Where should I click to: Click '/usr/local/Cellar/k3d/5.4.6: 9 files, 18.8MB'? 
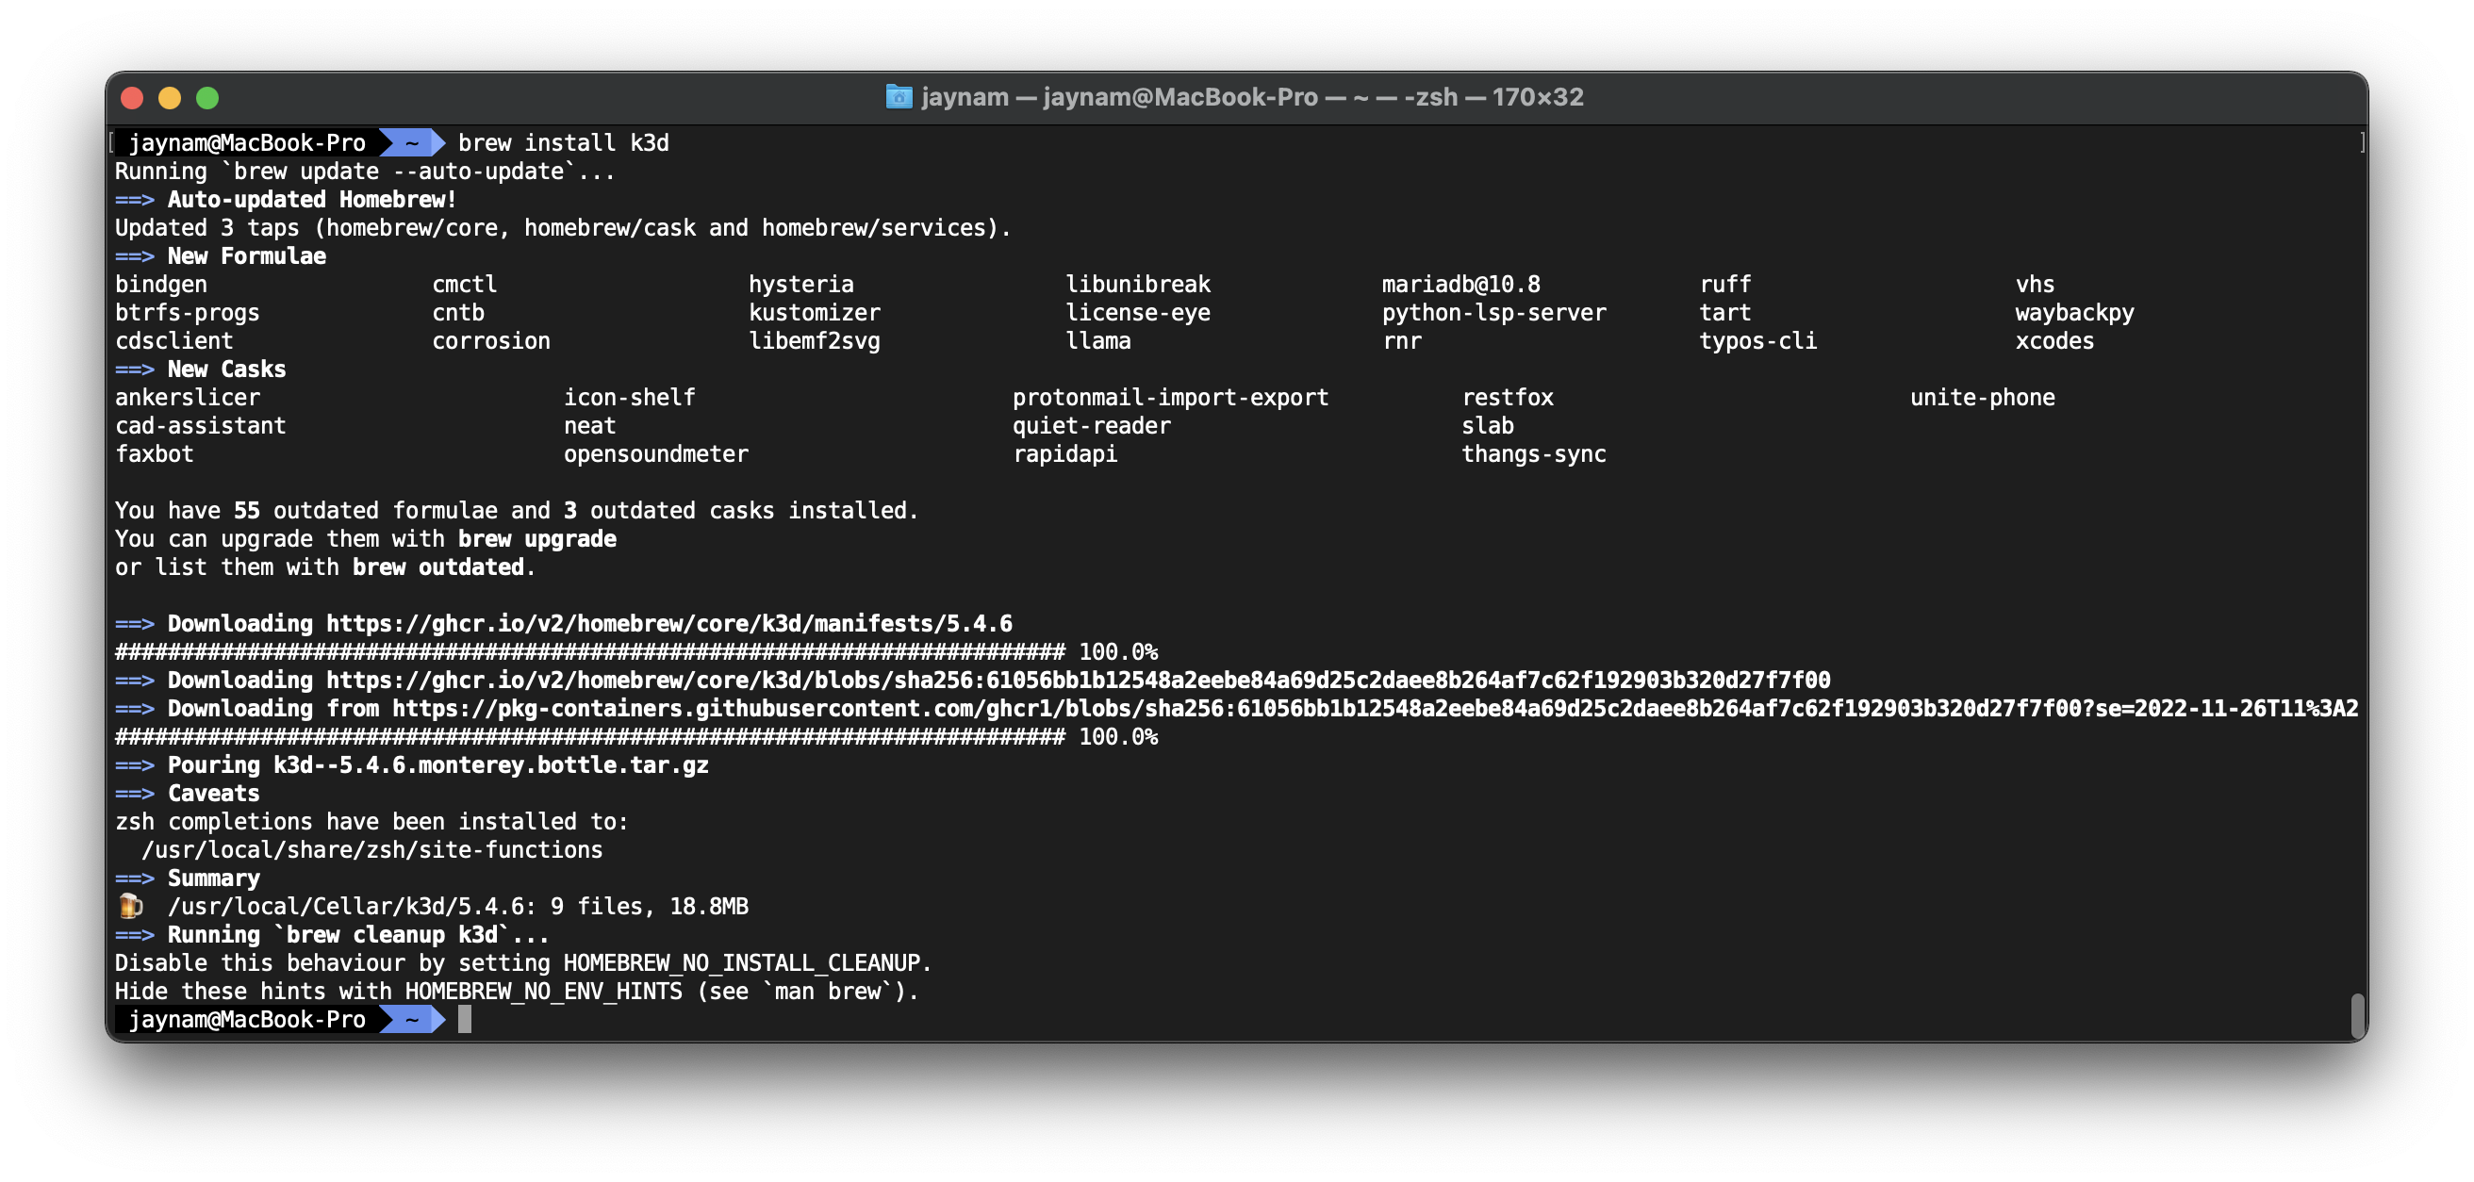(458, 906)
